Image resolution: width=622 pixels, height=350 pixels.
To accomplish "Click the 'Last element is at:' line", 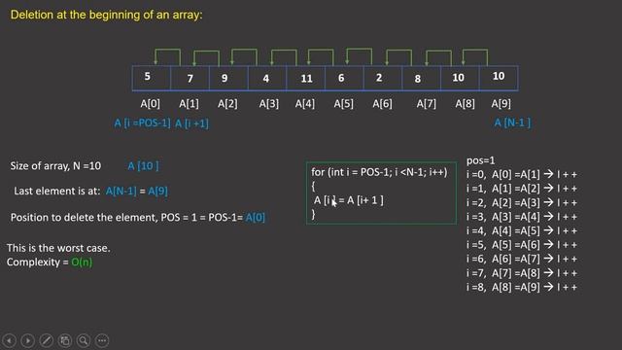I will pyautogui.click(x=90, y=192).
